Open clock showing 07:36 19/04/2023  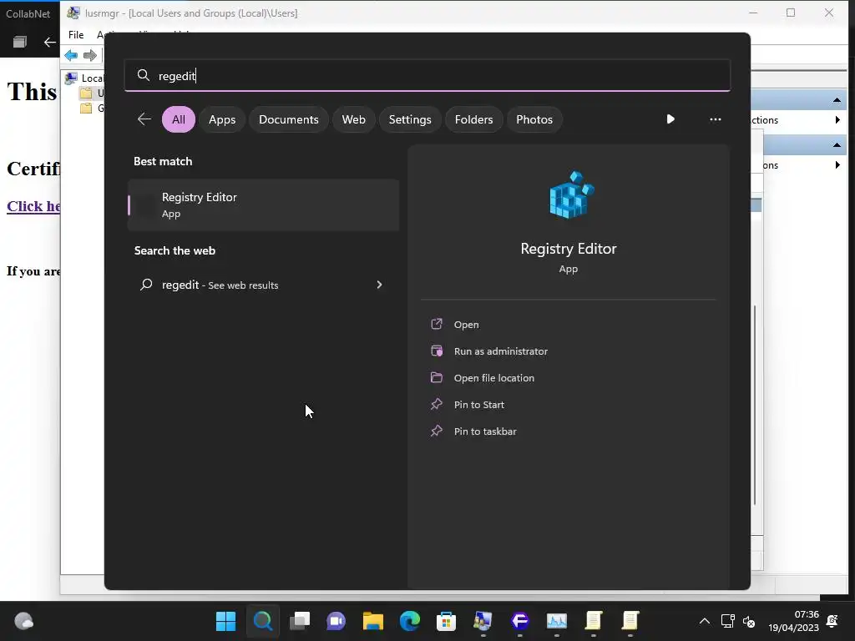pos(793,621)
